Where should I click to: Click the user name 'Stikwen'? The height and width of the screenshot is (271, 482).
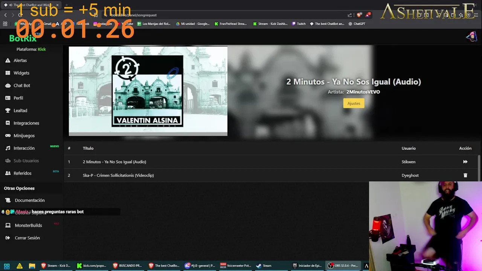tap(409, 162)
